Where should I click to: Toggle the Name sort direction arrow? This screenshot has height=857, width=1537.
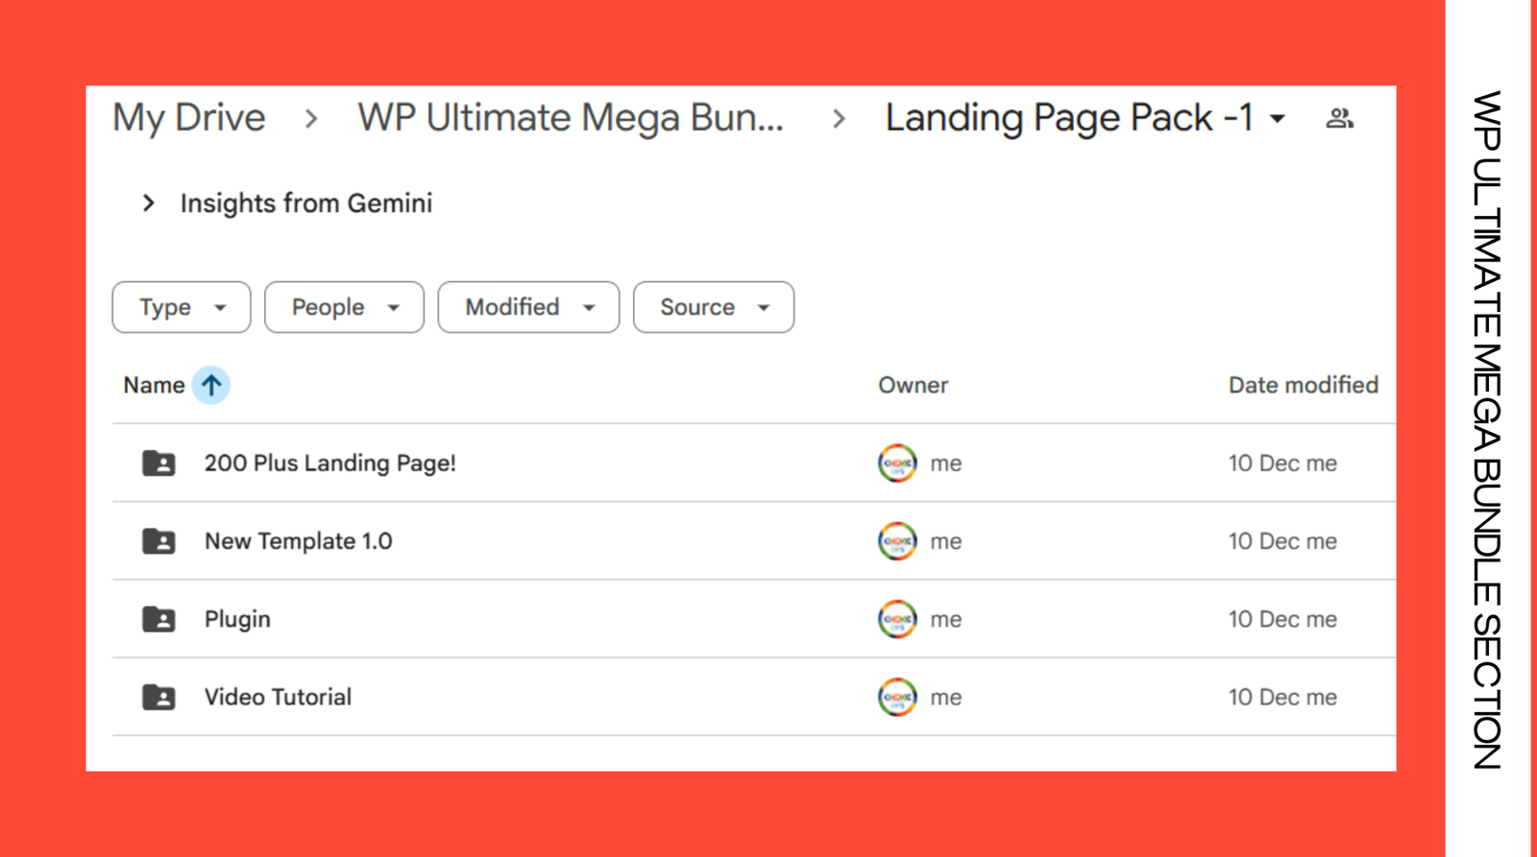tap(211, 386)
